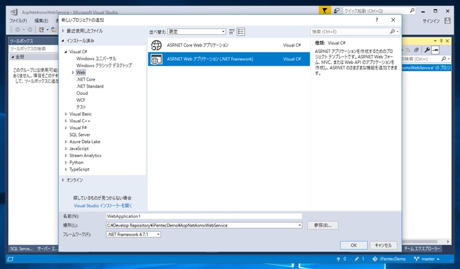Click Navigate Forward toolbar arrow in Visual Studio
This screenshot has height=269, width=460.
(30, 29)
